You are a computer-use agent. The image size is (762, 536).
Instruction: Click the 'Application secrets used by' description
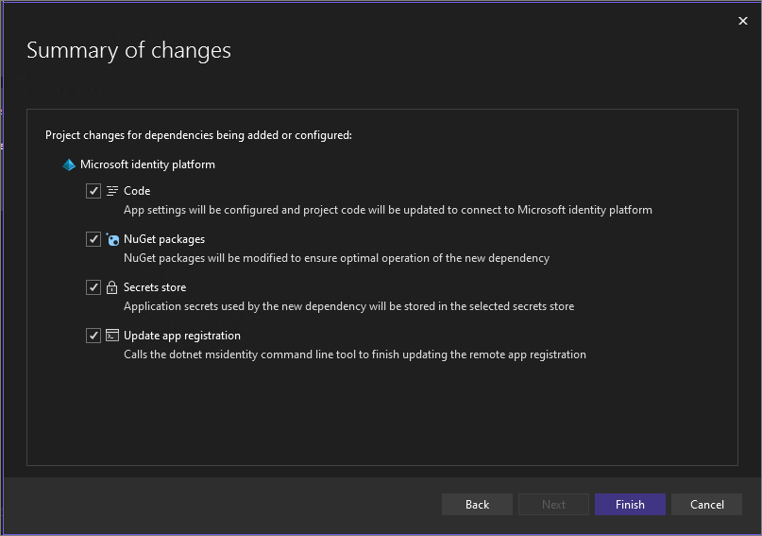tap(349, 306)
